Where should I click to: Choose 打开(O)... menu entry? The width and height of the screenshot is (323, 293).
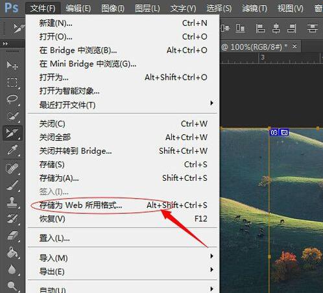coord(123,36)
